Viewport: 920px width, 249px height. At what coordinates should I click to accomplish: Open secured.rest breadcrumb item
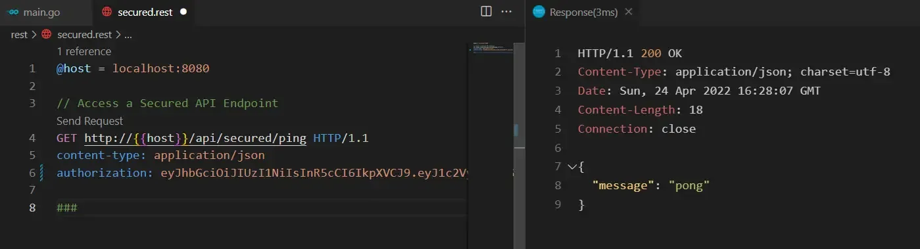(x=84, y=35)
